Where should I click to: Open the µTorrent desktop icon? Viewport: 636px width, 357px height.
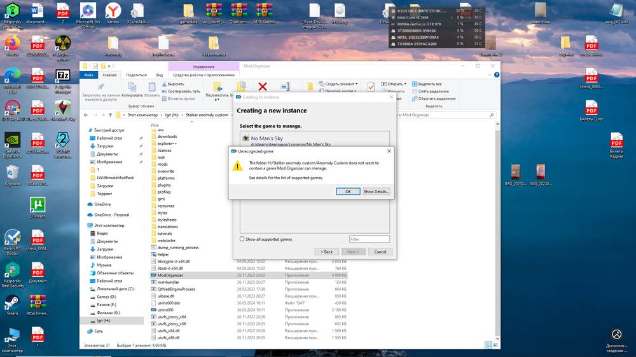38,206
